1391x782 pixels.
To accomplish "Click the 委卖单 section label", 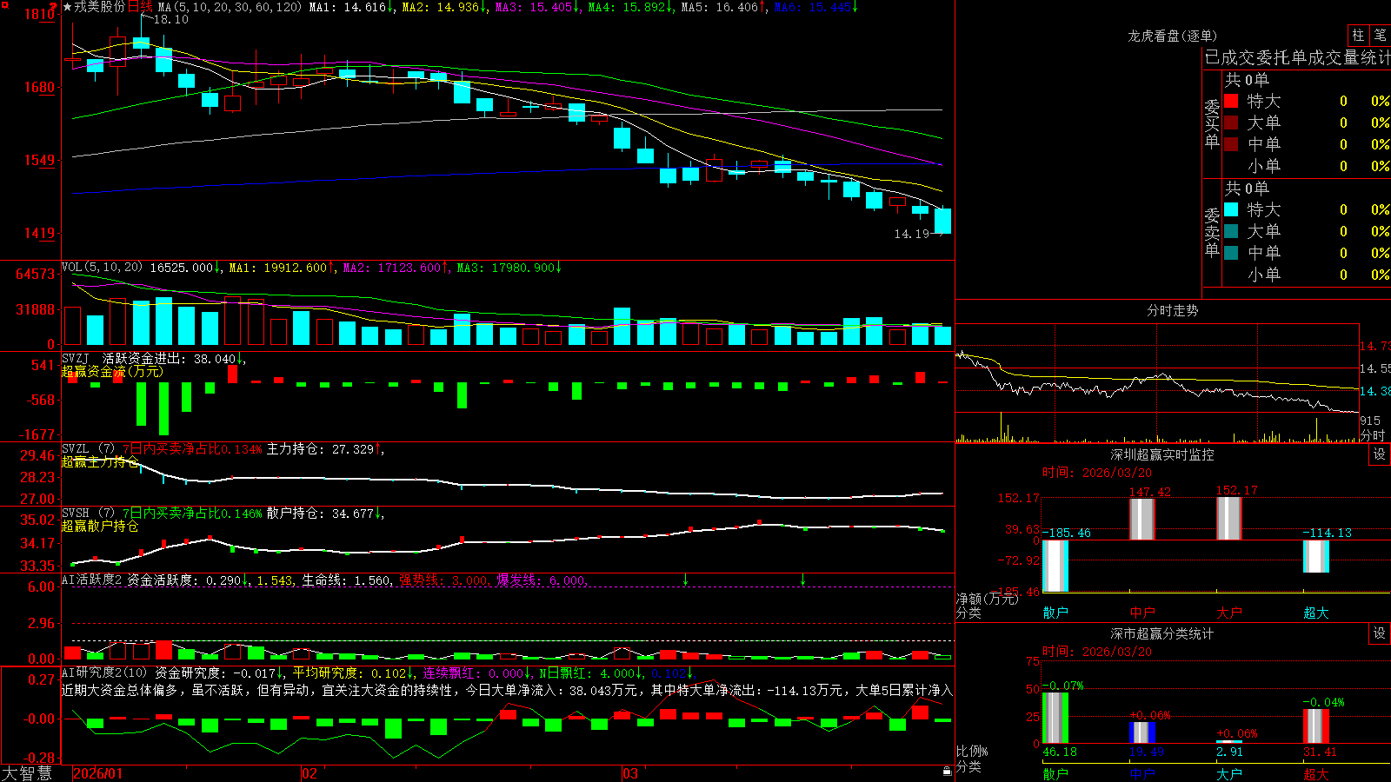I will click(1212, 232).
